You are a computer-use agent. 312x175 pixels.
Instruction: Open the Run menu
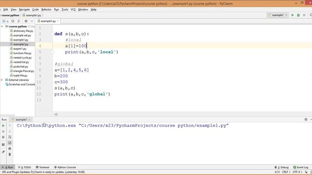coord(57,10)
